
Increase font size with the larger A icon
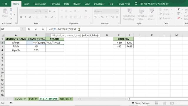click(50, 11)
